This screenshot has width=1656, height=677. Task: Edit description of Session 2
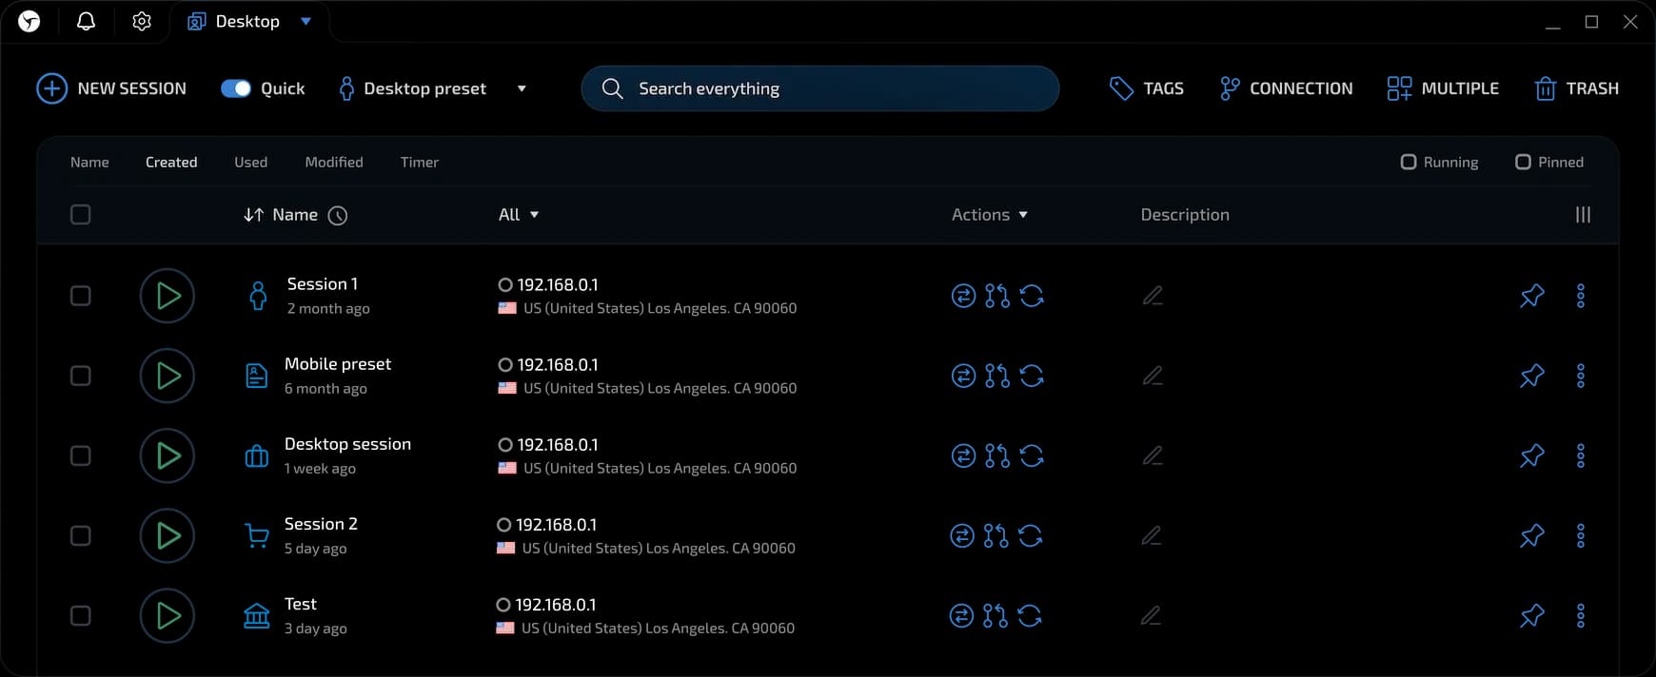pos(1151,535)
